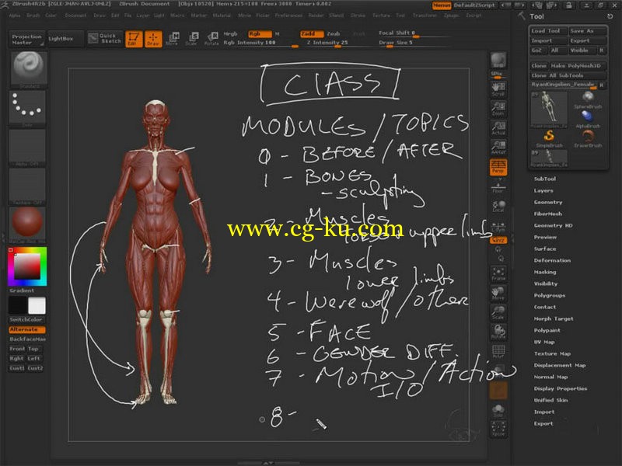622x466 pixels.
Task: Click the Frame icon on right shelf
Action: [x=498, y=273]
